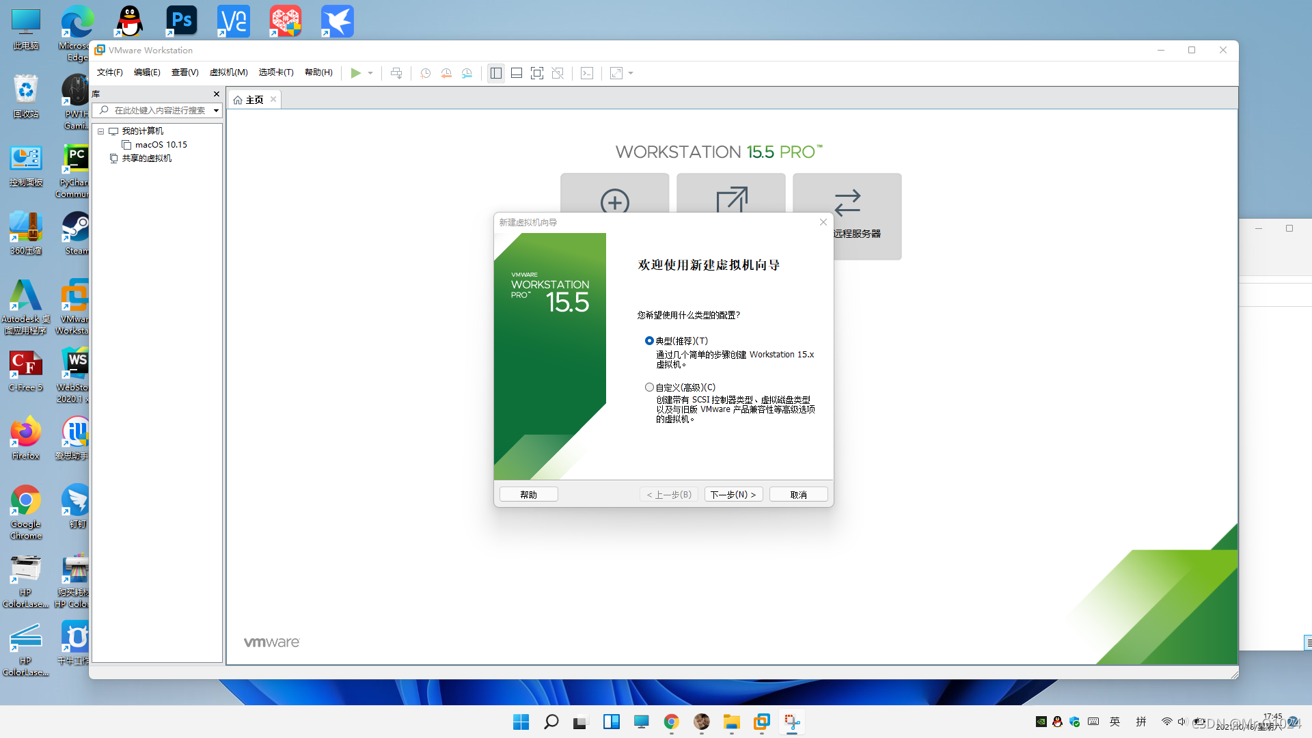Open Firefox desktop shortcut
The image size is (1312, 738).
pyautogui.click(x=25, y=438)
